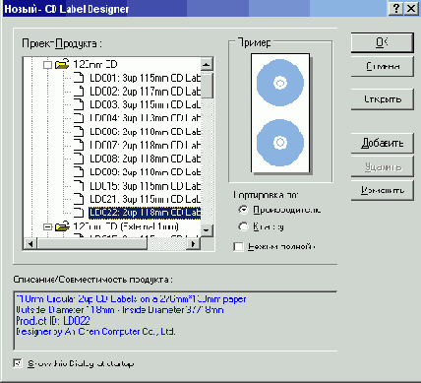Click the document icon next to LDC22

[79, 213]
